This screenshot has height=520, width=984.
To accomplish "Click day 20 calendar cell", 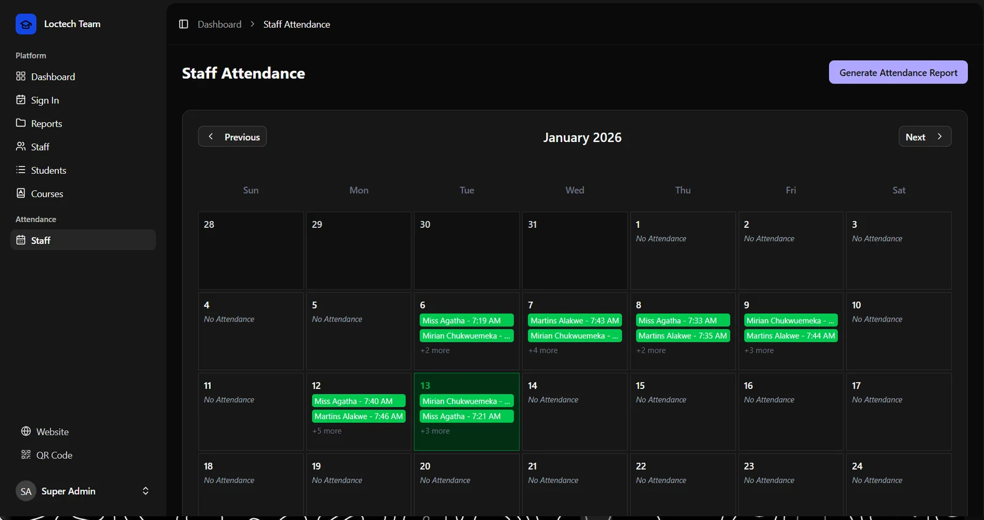I will tap(467, 486).
